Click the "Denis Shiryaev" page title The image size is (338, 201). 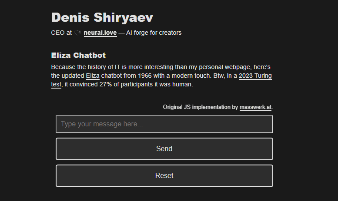[102, 17]
